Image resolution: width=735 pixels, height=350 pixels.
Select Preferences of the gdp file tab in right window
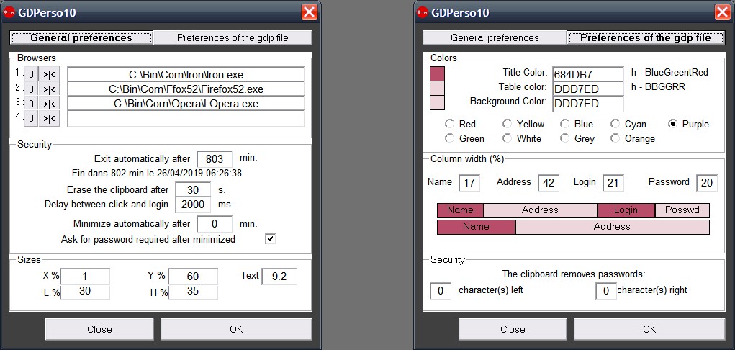point(646,38)
